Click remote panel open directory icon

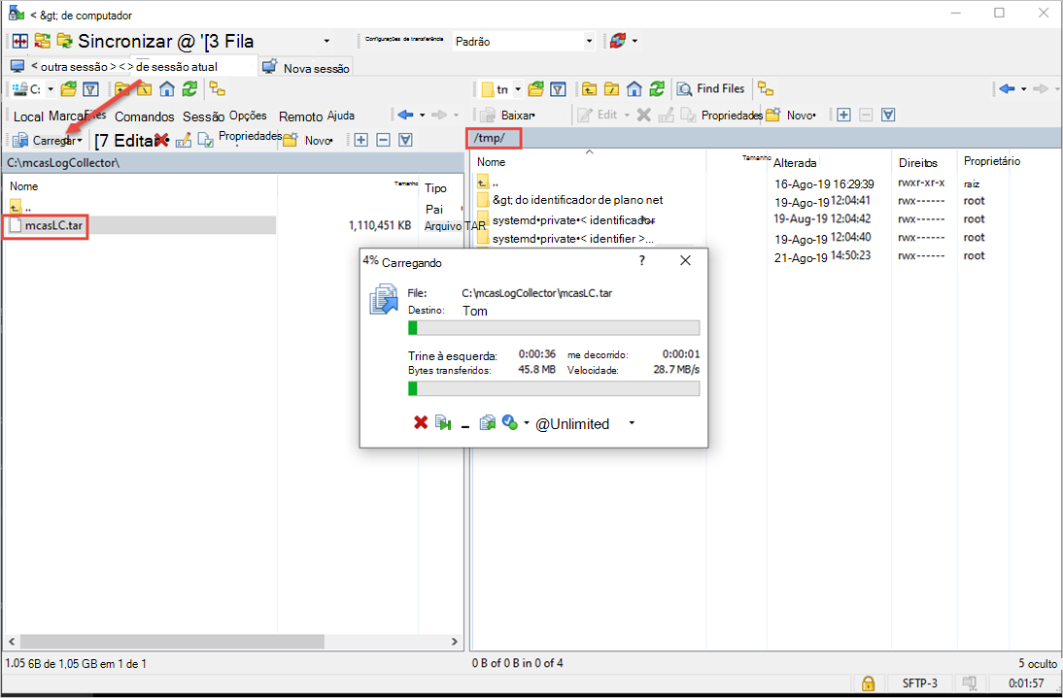535,88
